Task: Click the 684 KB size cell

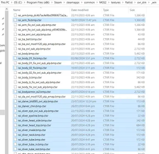Action: pos(140,125)
